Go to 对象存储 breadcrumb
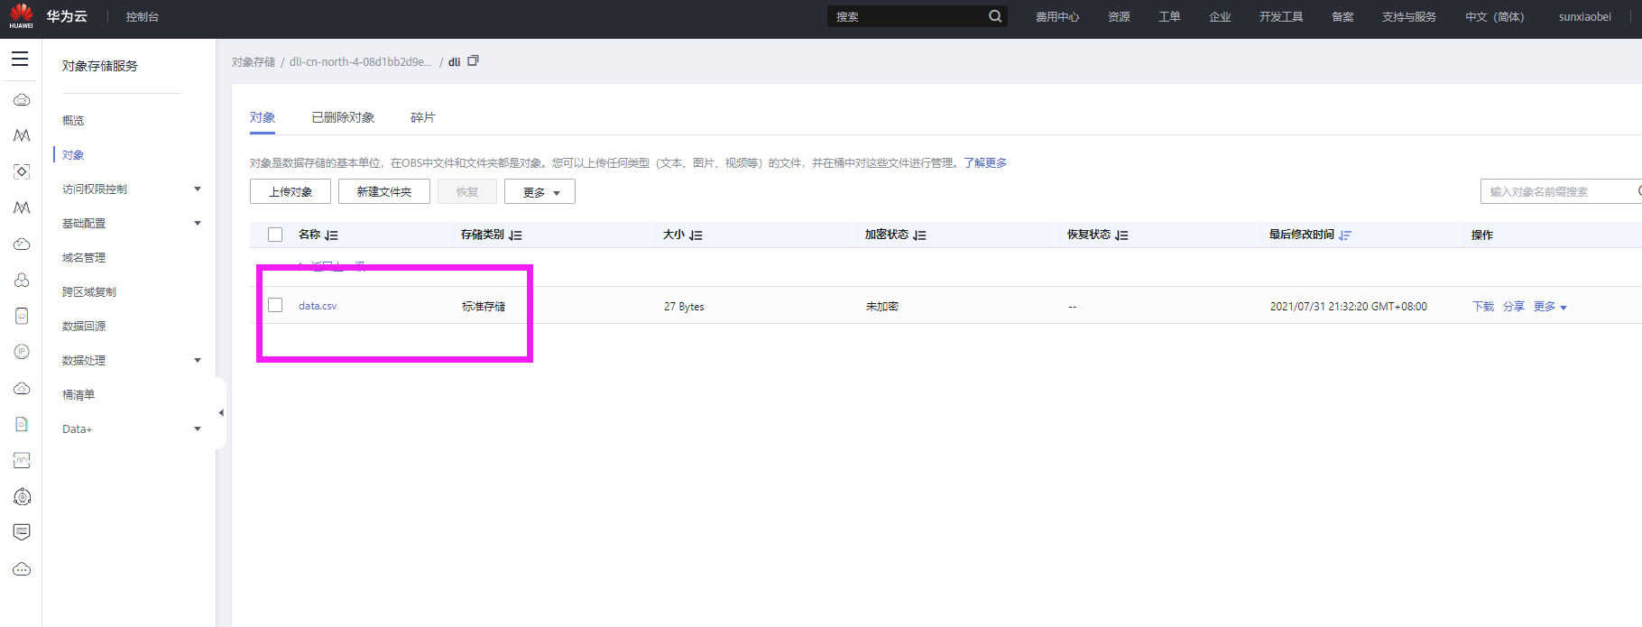Image resolution: width=1642 pixels, height=627 pixels. 254,61
